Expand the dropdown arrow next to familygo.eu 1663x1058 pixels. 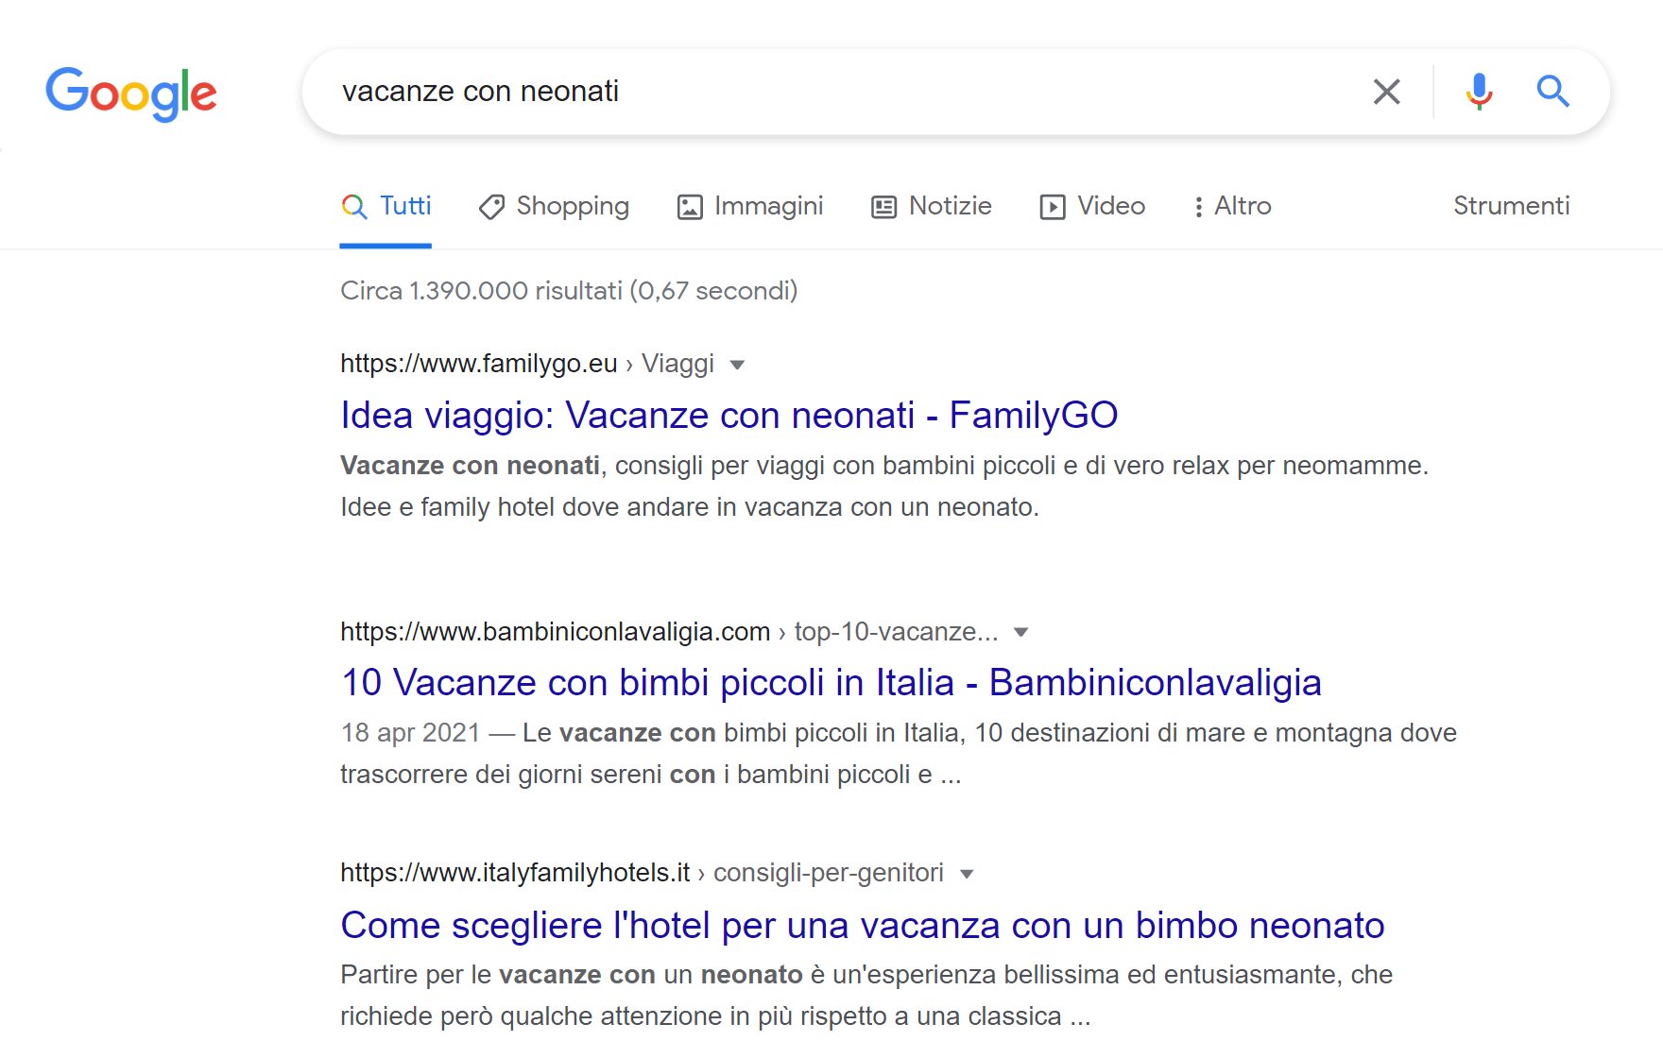pos(738,365)
